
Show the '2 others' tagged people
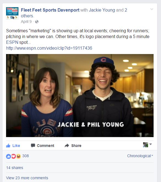[x=74, y=13]
